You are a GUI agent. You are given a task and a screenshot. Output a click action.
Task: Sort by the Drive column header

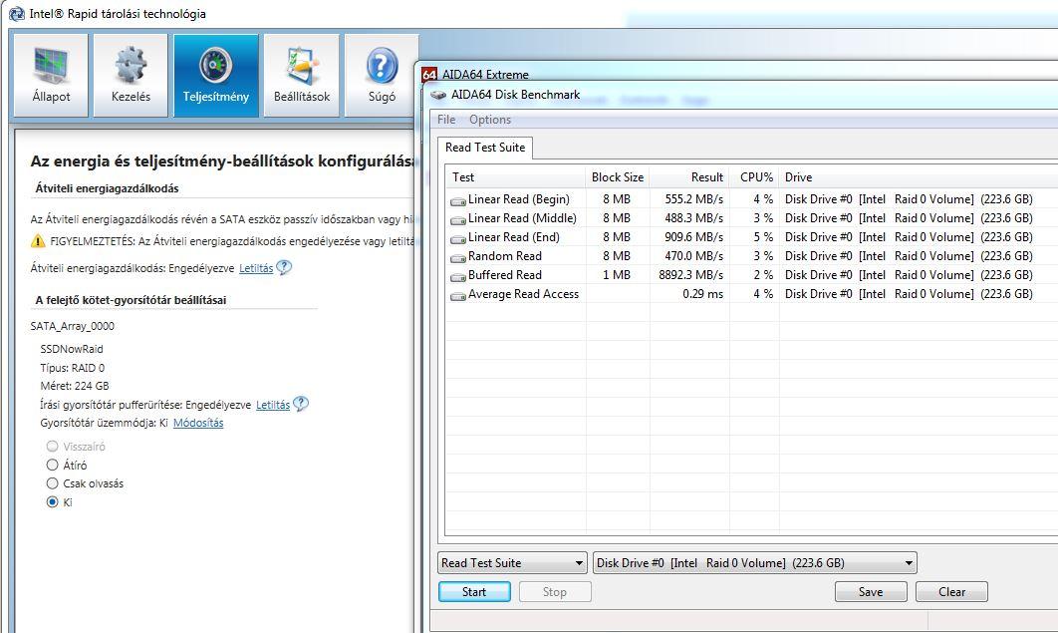pyautogui.click(x=918, y=176)
